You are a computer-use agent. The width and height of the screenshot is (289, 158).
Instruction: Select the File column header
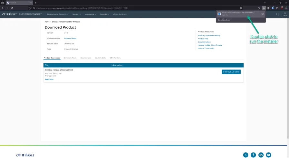point(46,65)
